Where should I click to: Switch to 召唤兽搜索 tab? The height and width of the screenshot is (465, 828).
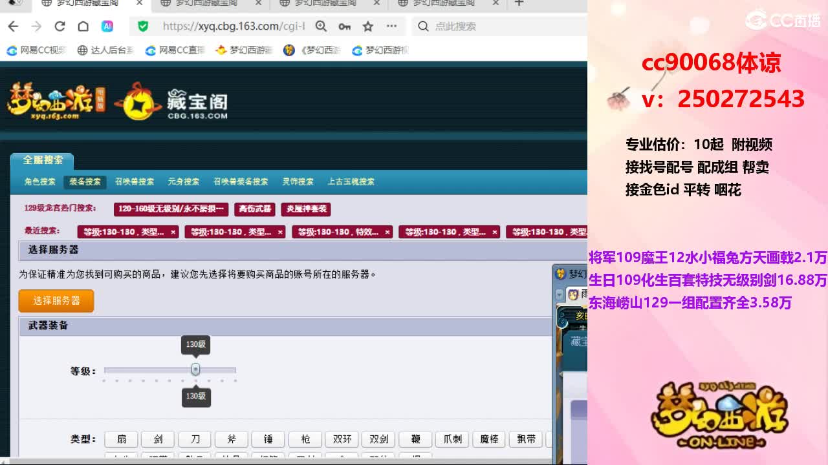pos(135,181)
